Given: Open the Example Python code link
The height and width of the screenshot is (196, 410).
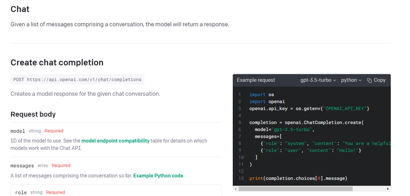Looking at the screenshot, I should click(158, 176).
